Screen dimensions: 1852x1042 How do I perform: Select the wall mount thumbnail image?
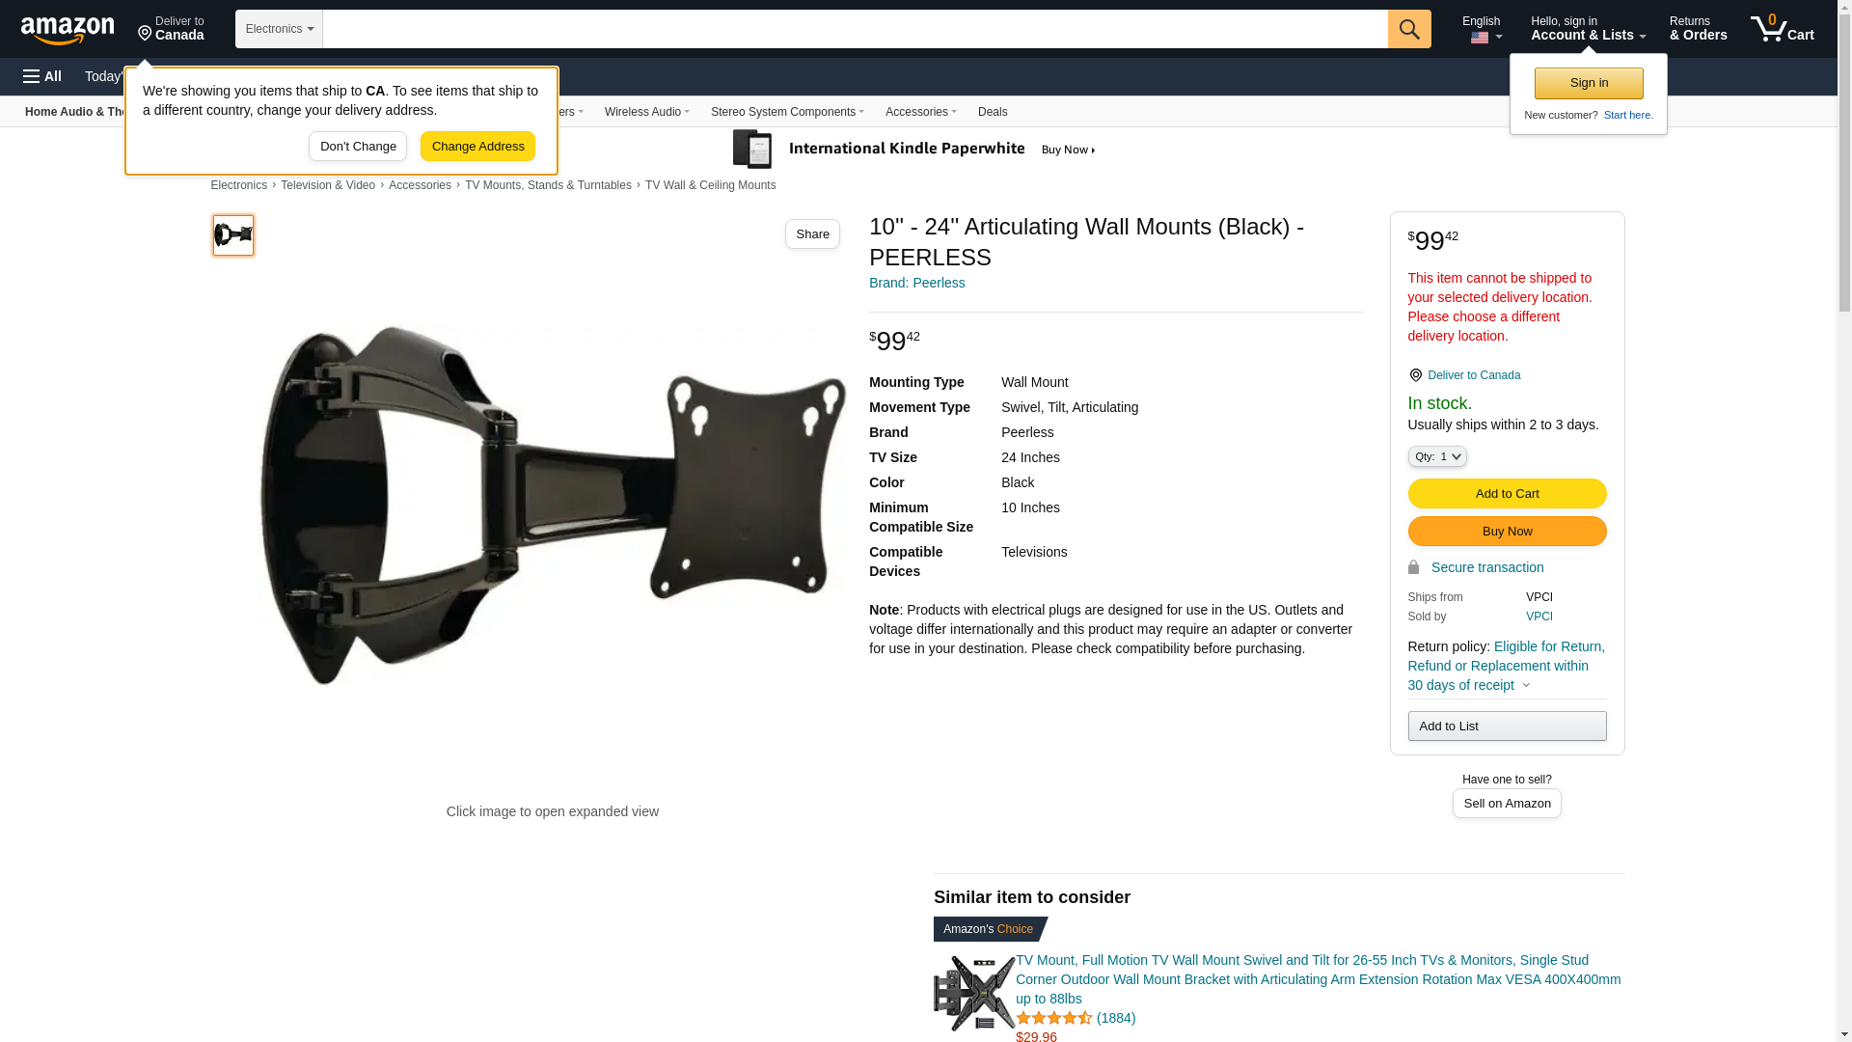[233, 235]
